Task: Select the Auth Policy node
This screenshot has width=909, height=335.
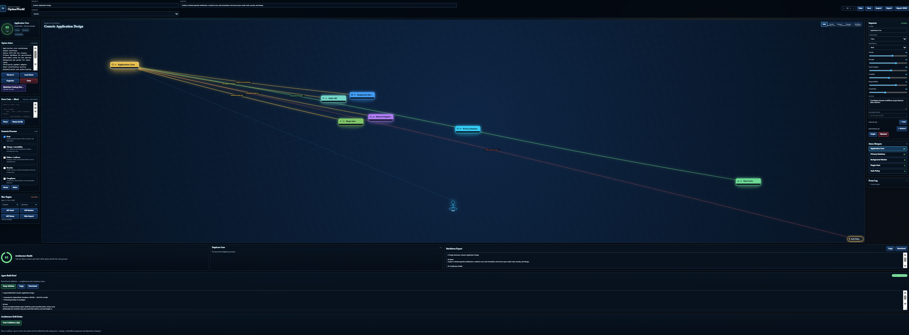Action: pos(855,239)
